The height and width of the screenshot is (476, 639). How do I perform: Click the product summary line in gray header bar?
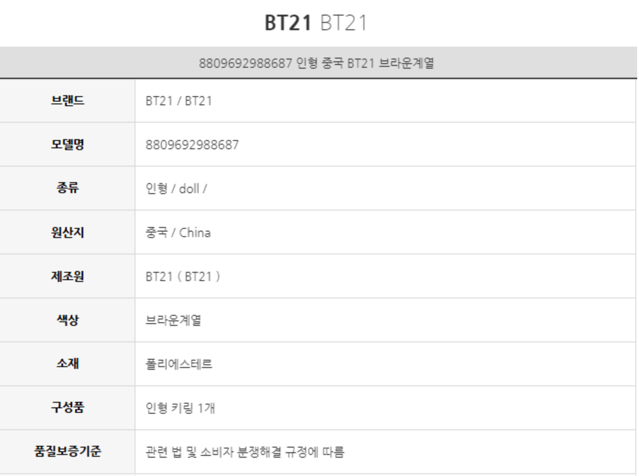tap(316, 63)
